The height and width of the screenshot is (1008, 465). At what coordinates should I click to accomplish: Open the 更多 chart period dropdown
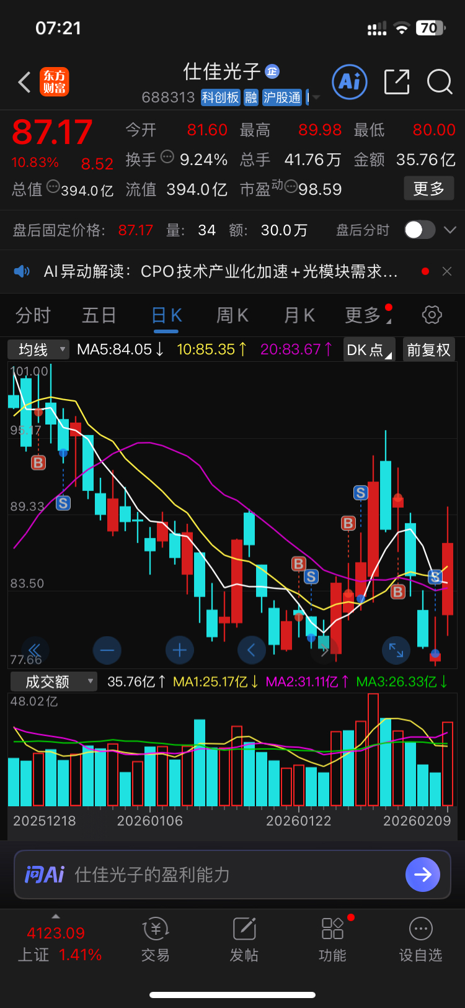coord(368,315)
